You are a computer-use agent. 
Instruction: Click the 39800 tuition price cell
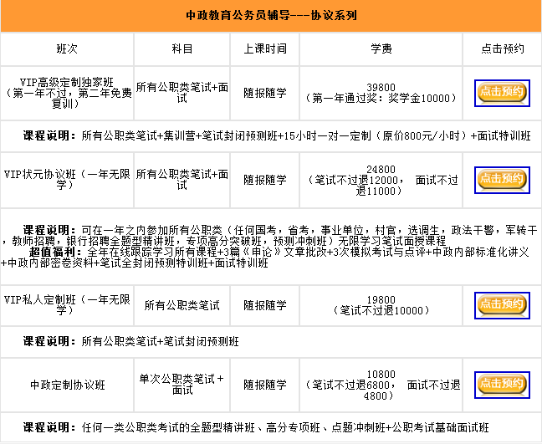381,93
